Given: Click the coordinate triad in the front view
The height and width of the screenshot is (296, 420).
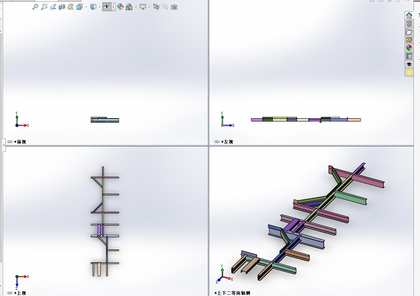Looking at the screenshot, I should [22, 120].
